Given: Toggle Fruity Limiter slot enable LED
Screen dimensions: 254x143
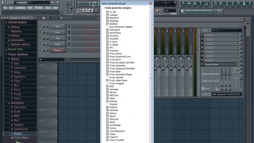Looking at the screenshot, I should (x=238, y=64).
